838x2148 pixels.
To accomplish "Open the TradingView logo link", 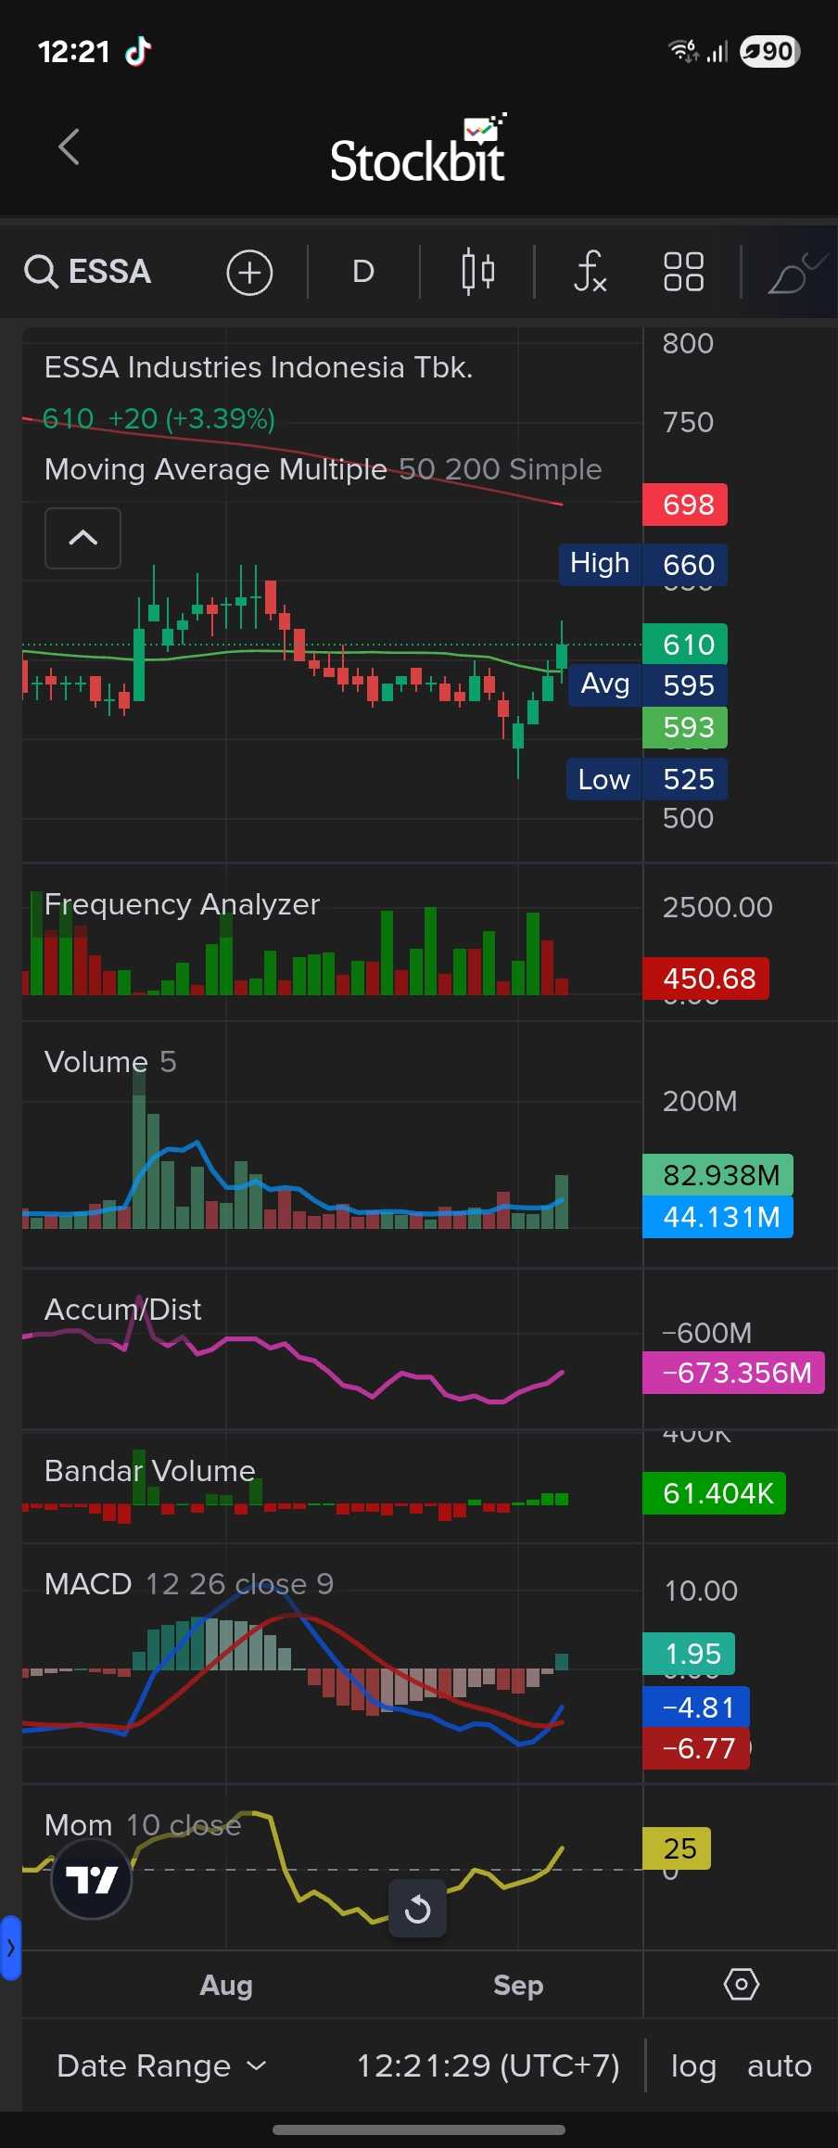I will click(91, 1879).
